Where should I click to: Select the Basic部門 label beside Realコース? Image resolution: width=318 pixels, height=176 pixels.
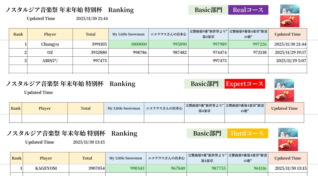point(208,10)
